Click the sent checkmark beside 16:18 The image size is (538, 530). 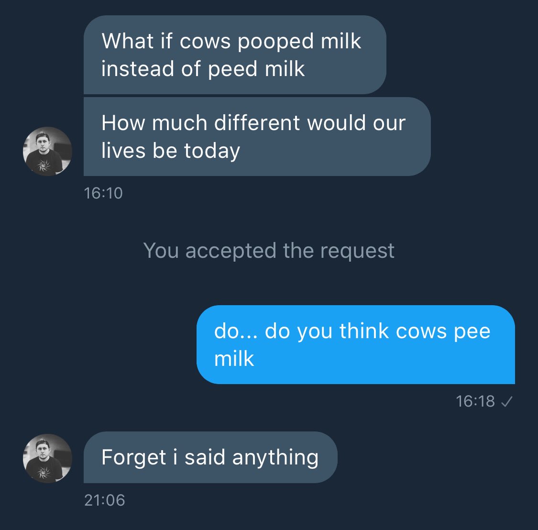[506, 402]
